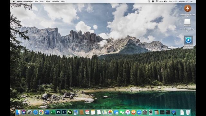206x116 pixels.
Task: Open the Calendar app in Dock
Action: [87, 112]
